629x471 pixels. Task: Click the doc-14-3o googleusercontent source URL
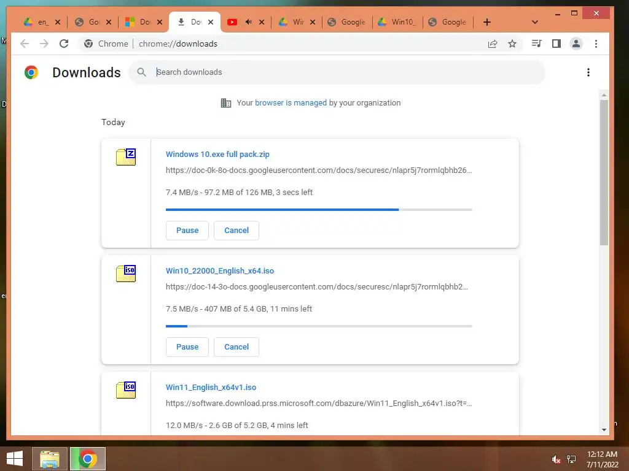coord(317,287)
